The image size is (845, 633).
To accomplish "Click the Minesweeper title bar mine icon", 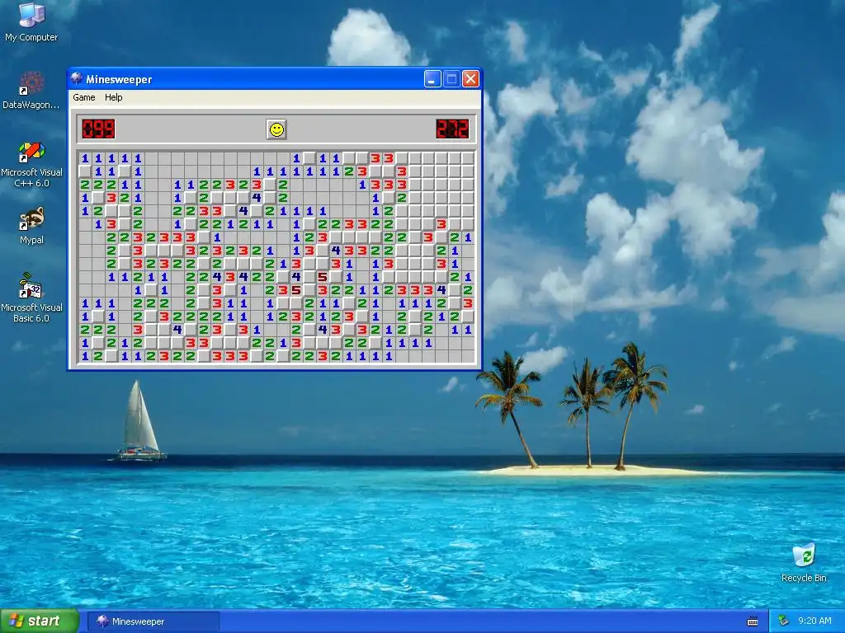I will click(77, 79).
